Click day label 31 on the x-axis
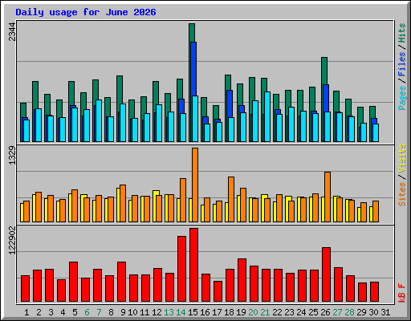Viewport: 411px width, 321px height. (385, 312)
